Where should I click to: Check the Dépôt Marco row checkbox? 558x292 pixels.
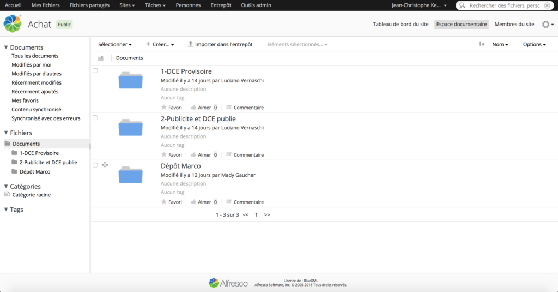[95, 165]
